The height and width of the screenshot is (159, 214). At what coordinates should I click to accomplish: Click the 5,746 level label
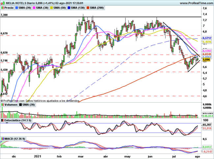coord(4,61)
